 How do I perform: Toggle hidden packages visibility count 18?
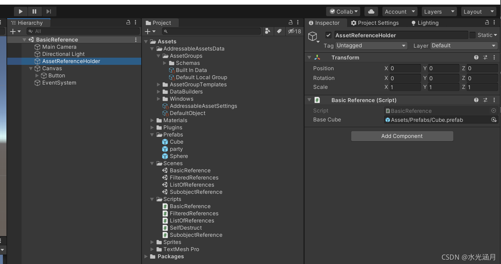click(x=295, y=32)
